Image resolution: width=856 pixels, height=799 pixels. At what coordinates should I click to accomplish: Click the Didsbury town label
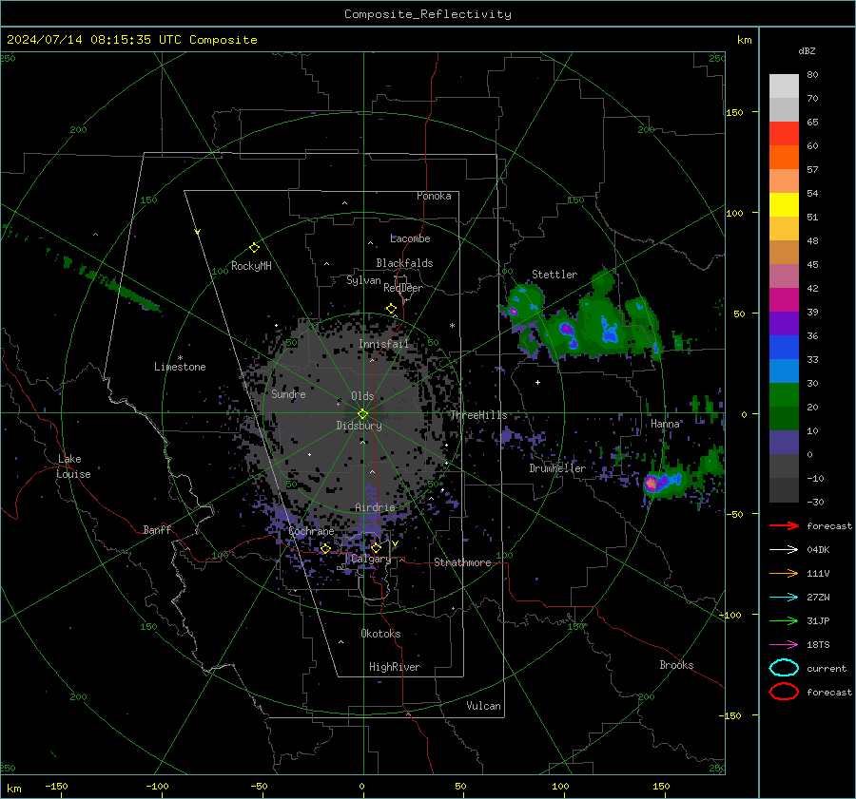pos(360,426)
